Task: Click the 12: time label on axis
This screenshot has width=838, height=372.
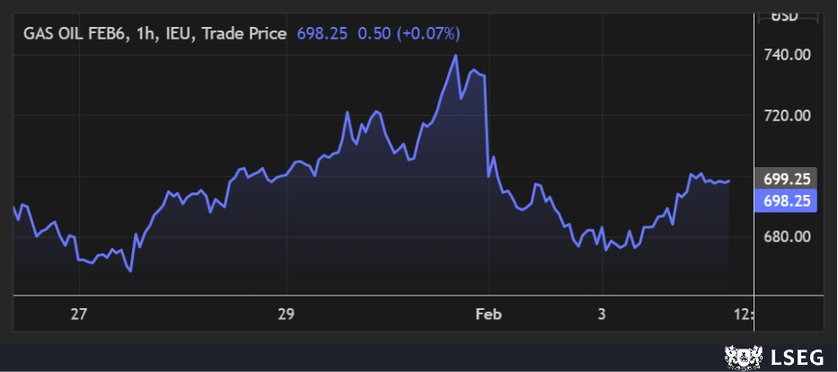Action: [x=744, y=314]
